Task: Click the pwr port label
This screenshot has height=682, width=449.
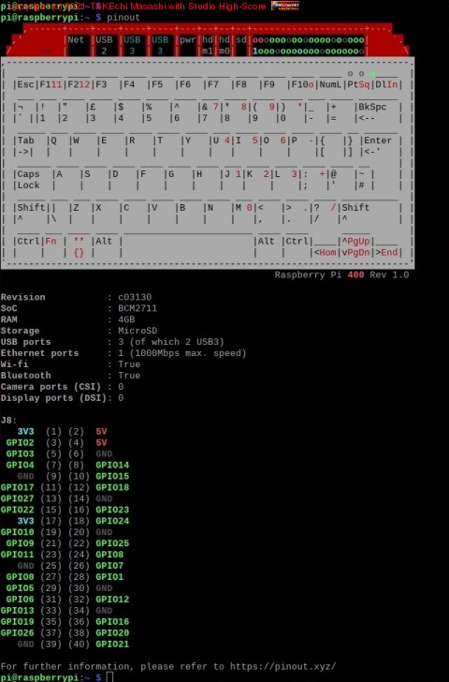Action: (x=188, y=40)
